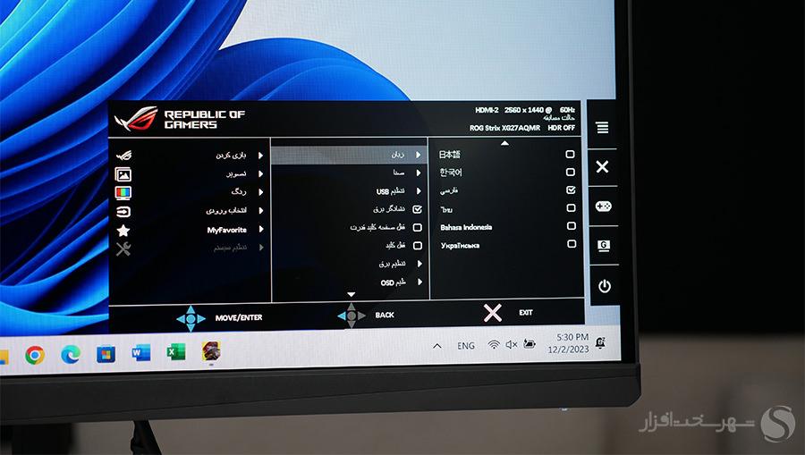
Task: Choose the Input Select icon
Action: (x=123, y=211)
